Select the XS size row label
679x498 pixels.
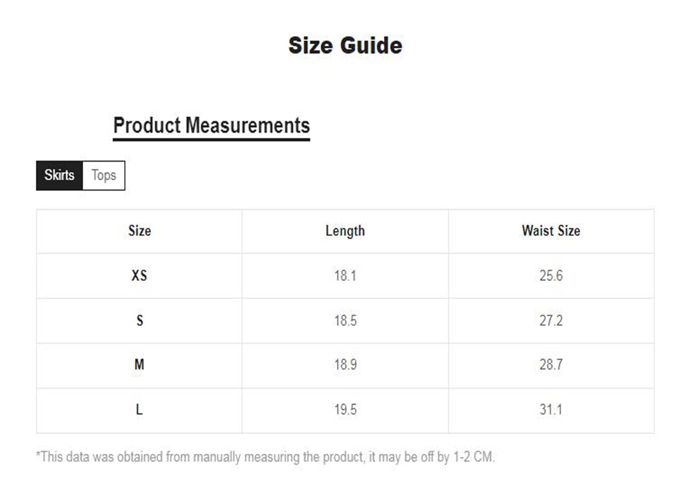[x=139, y=275]
